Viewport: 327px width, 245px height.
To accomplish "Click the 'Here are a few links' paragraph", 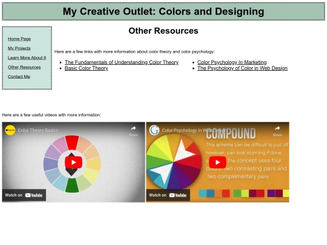I will point(134,51).
